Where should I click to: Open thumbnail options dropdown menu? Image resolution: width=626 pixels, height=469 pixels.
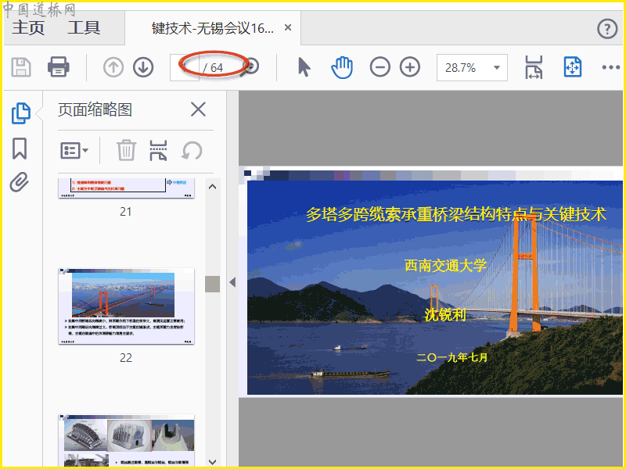coord(74,151)
